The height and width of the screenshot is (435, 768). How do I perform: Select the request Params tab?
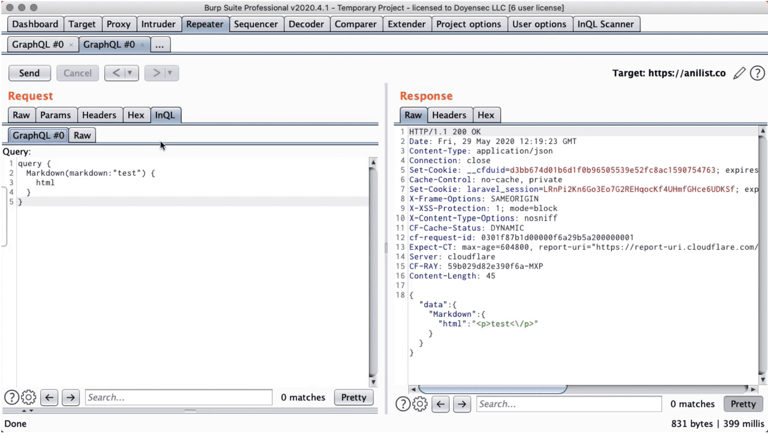coord(55,115)
